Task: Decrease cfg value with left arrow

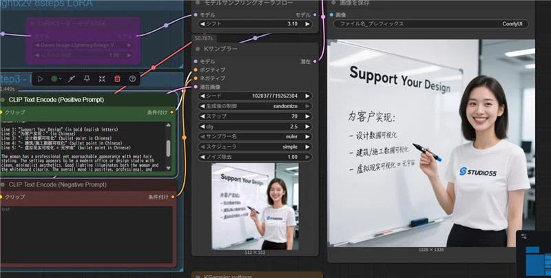Action: [202, 127]
